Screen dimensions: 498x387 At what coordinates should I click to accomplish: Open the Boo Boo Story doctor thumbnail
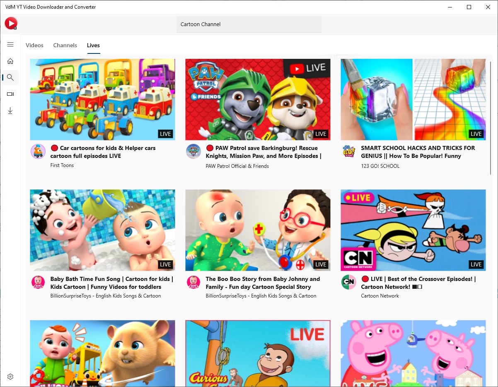tap(258, 230)
